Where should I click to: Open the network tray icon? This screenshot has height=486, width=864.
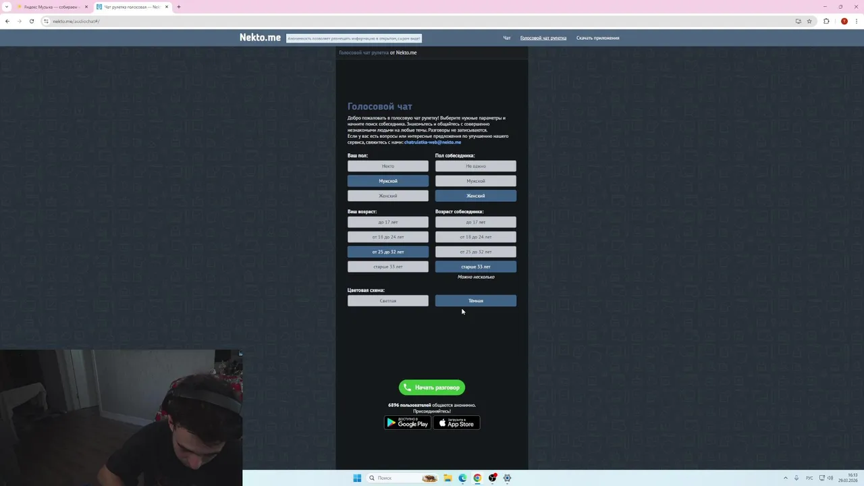(821, 478)
